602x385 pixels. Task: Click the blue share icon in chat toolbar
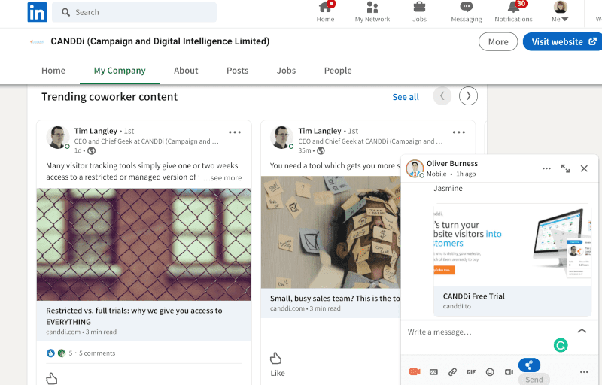(x=529, y=365)
